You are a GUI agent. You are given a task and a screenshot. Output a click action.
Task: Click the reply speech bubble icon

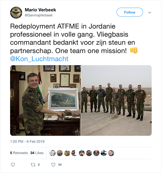click(13, 165)
